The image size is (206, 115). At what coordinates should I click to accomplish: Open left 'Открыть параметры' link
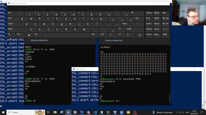[x=39, y=40]
